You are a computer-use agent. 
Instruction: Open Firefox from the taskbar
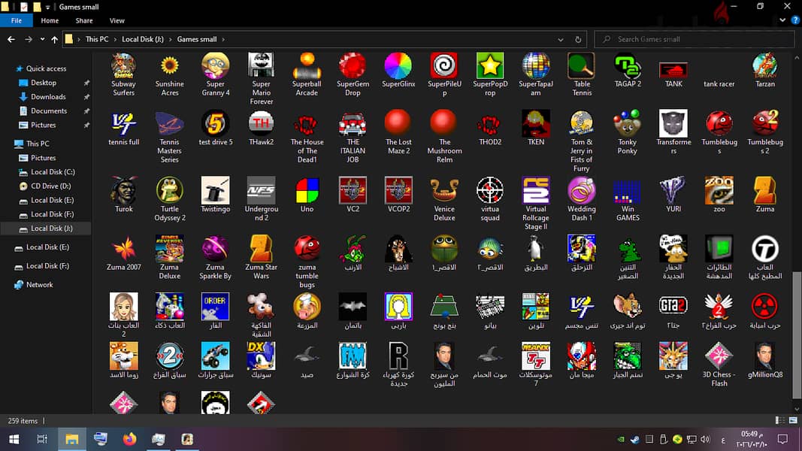(x=129, y=439)
